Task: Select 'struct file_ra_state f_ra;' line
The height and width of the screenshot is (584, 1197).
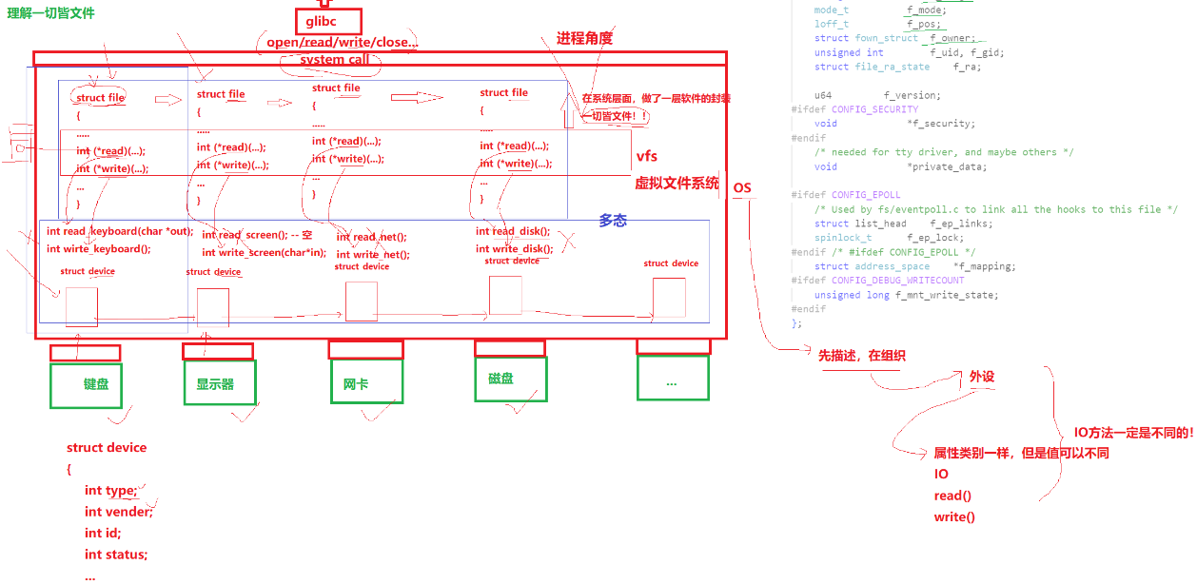Action: (x=896, y=67)
